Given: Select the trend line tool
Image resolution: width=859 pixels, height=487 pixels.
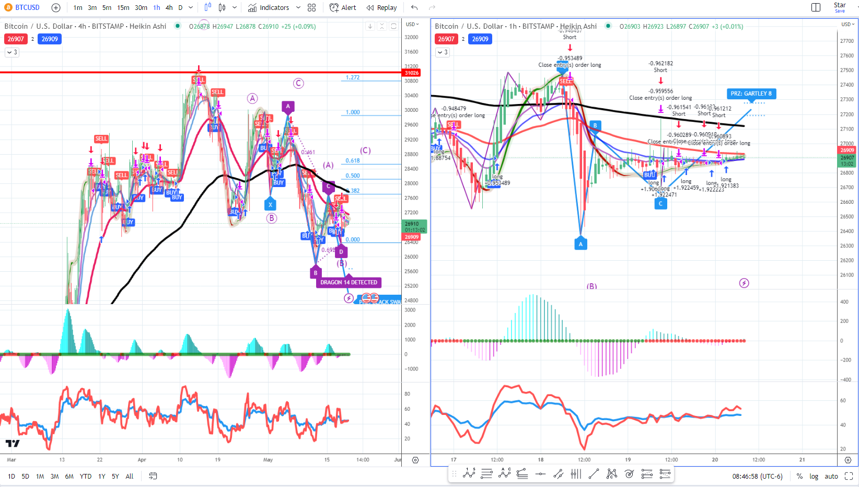Looking at the screenshot, I should (594, 474).
